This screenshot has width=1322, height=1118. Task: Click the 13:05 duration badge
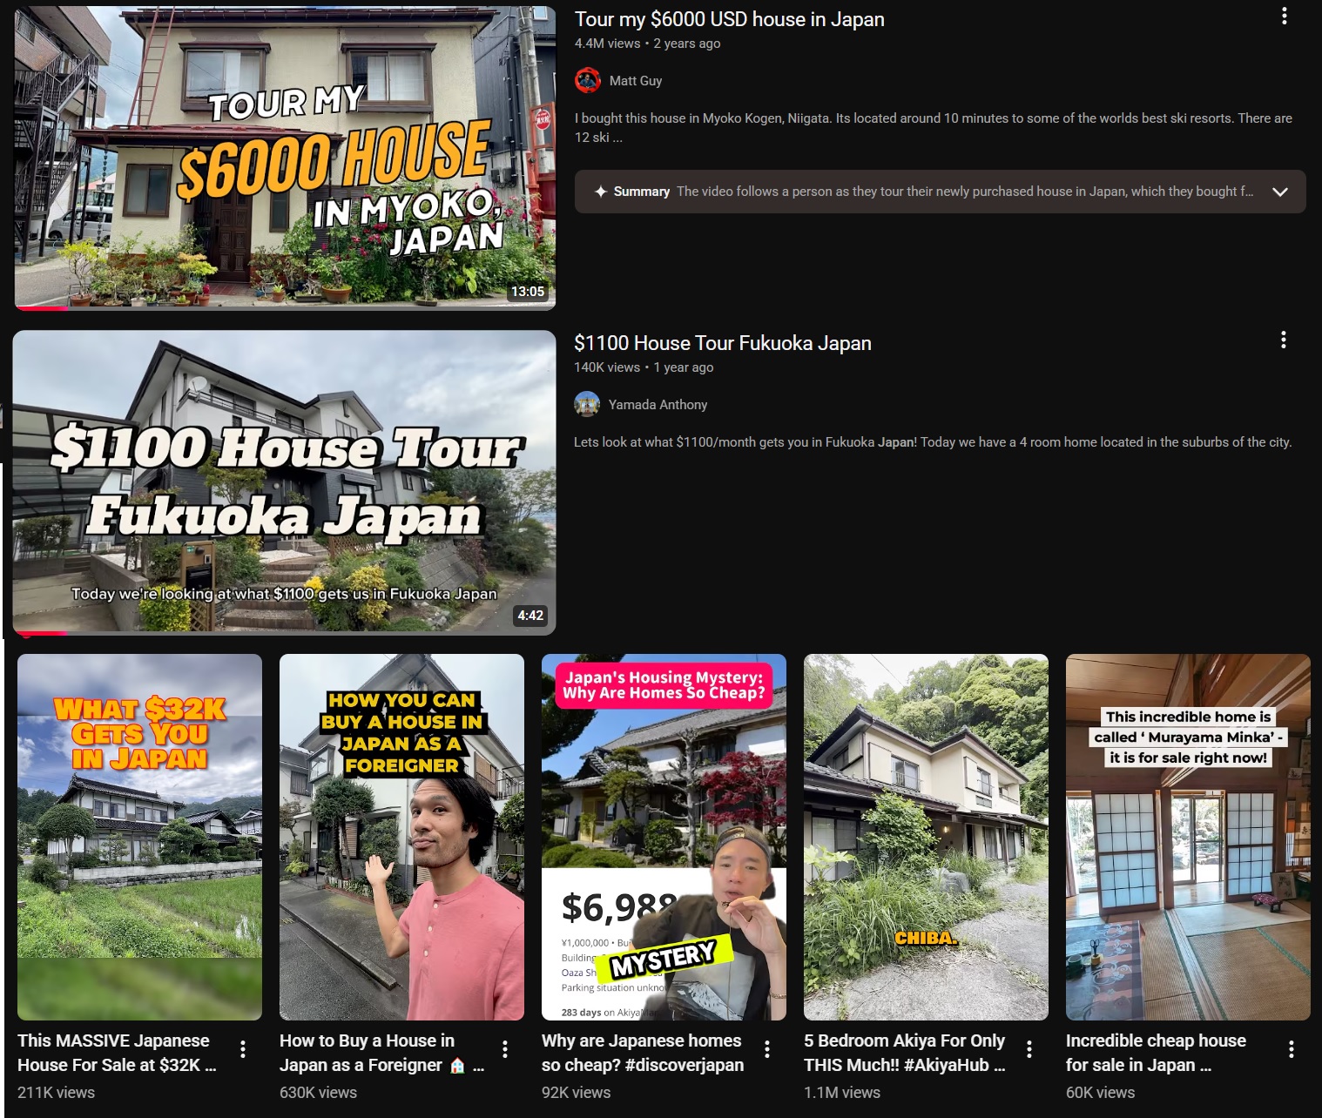pyautogui.click(x=528, y=292)
